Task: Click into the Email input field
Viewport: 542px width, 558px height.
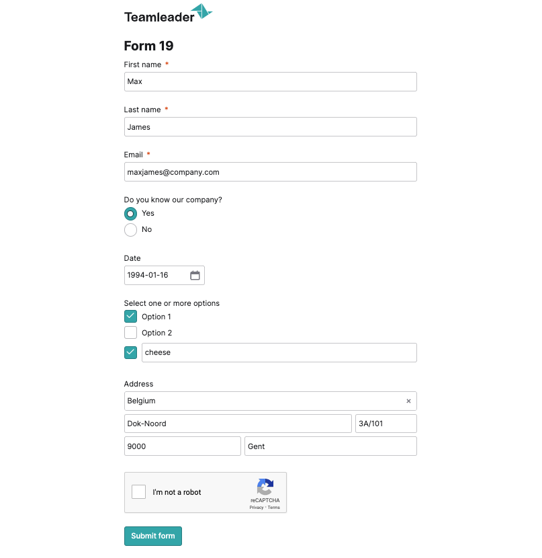Action: pyautogui.click(x=271, y=172)
